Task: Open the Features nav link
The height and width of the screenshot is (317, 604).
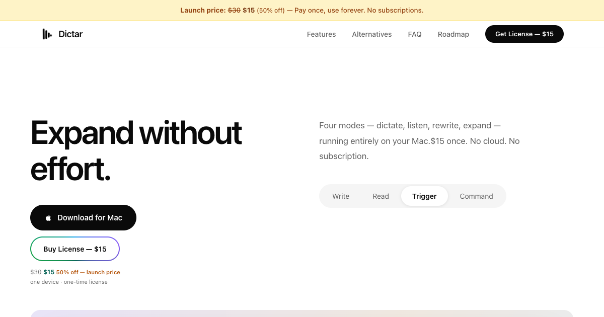Action: 321,34
